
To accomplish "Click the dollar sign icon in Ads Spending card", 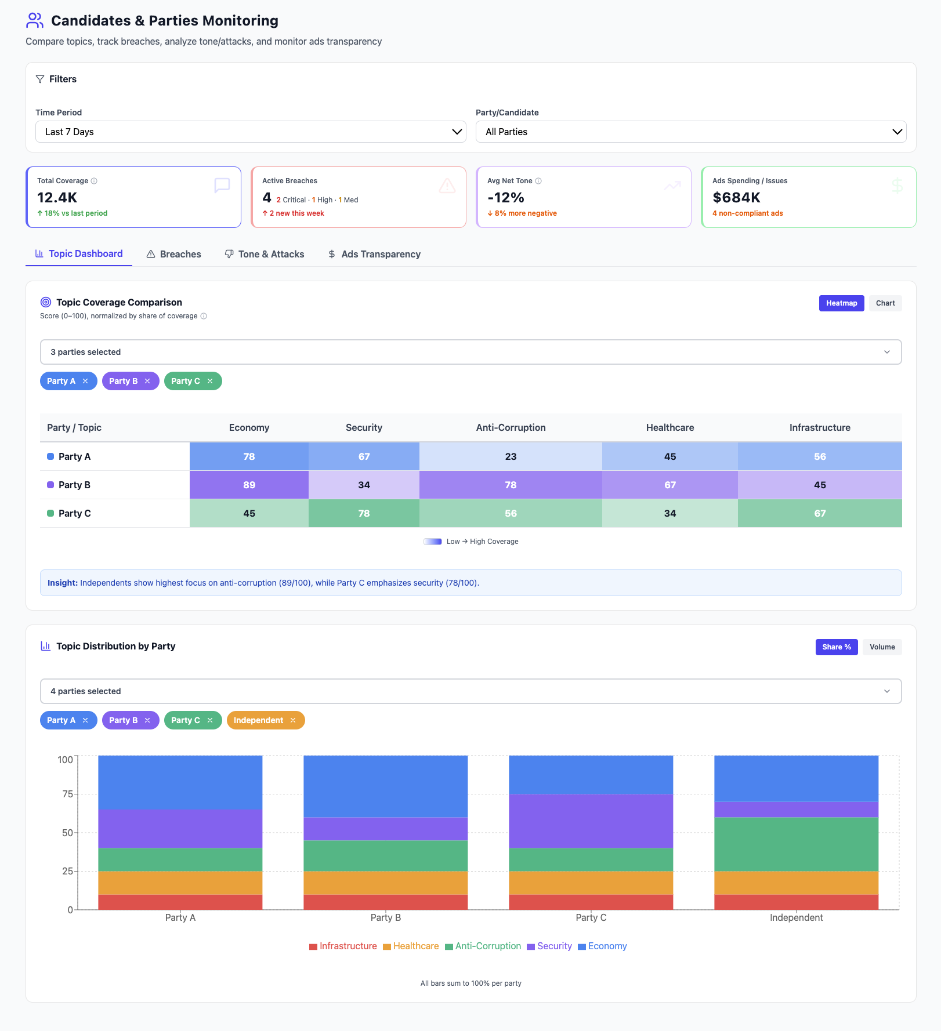I will [x=897, y=186].
